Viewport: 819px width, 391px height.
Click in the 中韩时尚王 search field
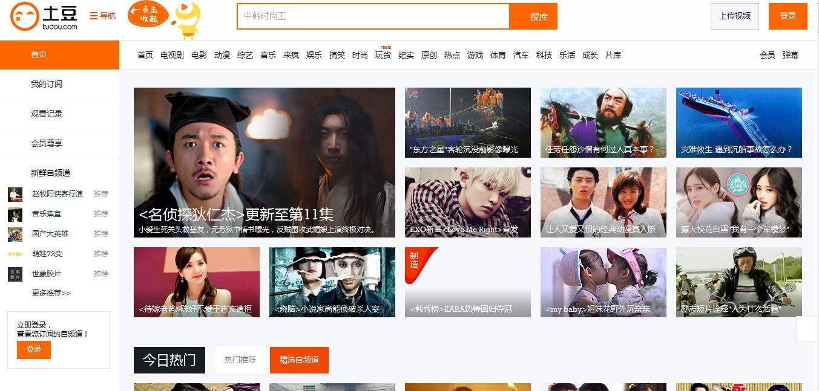[x=373, y=16]
